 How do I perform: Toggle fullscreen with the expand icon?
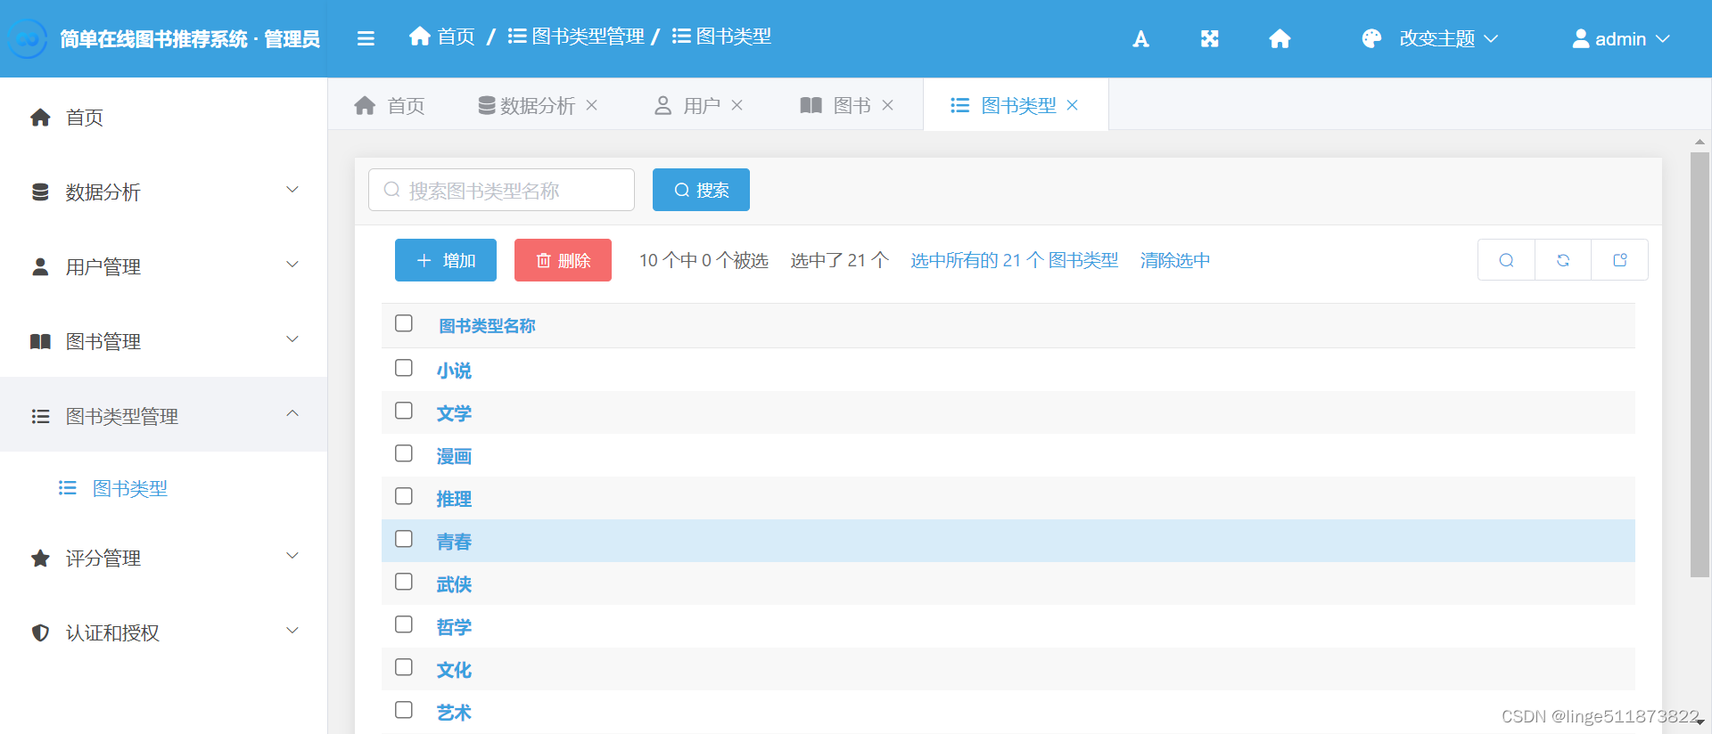(x=1209, y=38)
